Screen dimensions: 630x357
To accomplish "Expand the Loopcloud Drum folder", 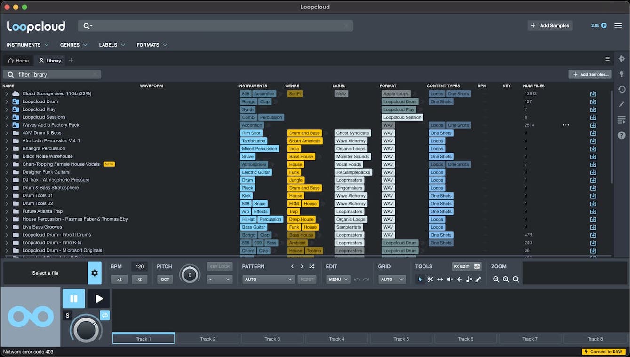I will click(7, 101).
